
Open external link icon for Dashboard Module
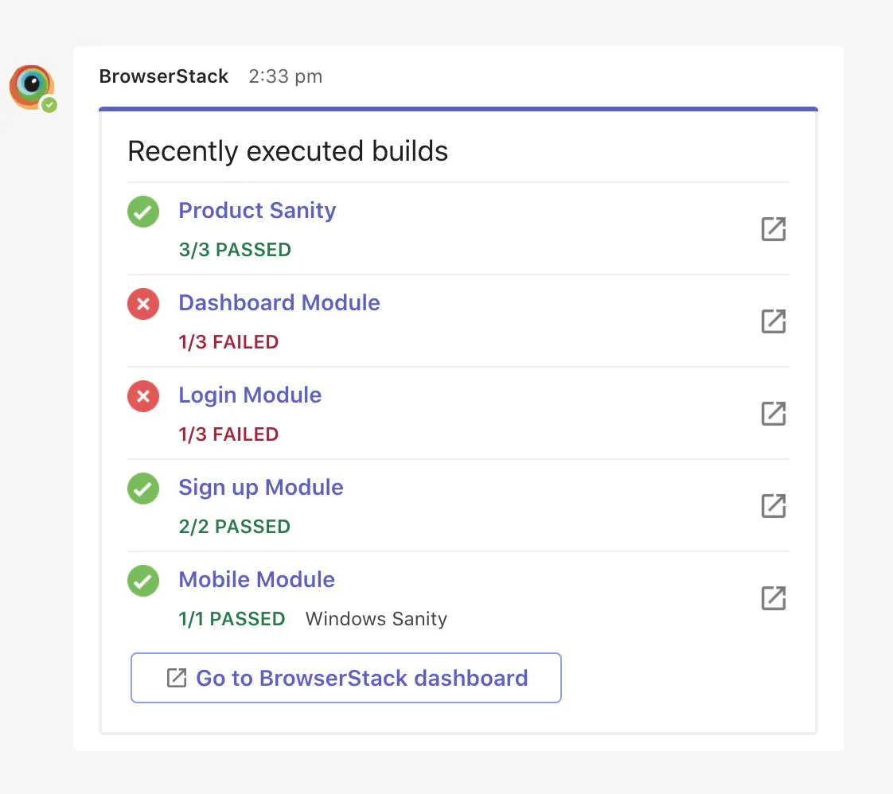click(774, 321)
